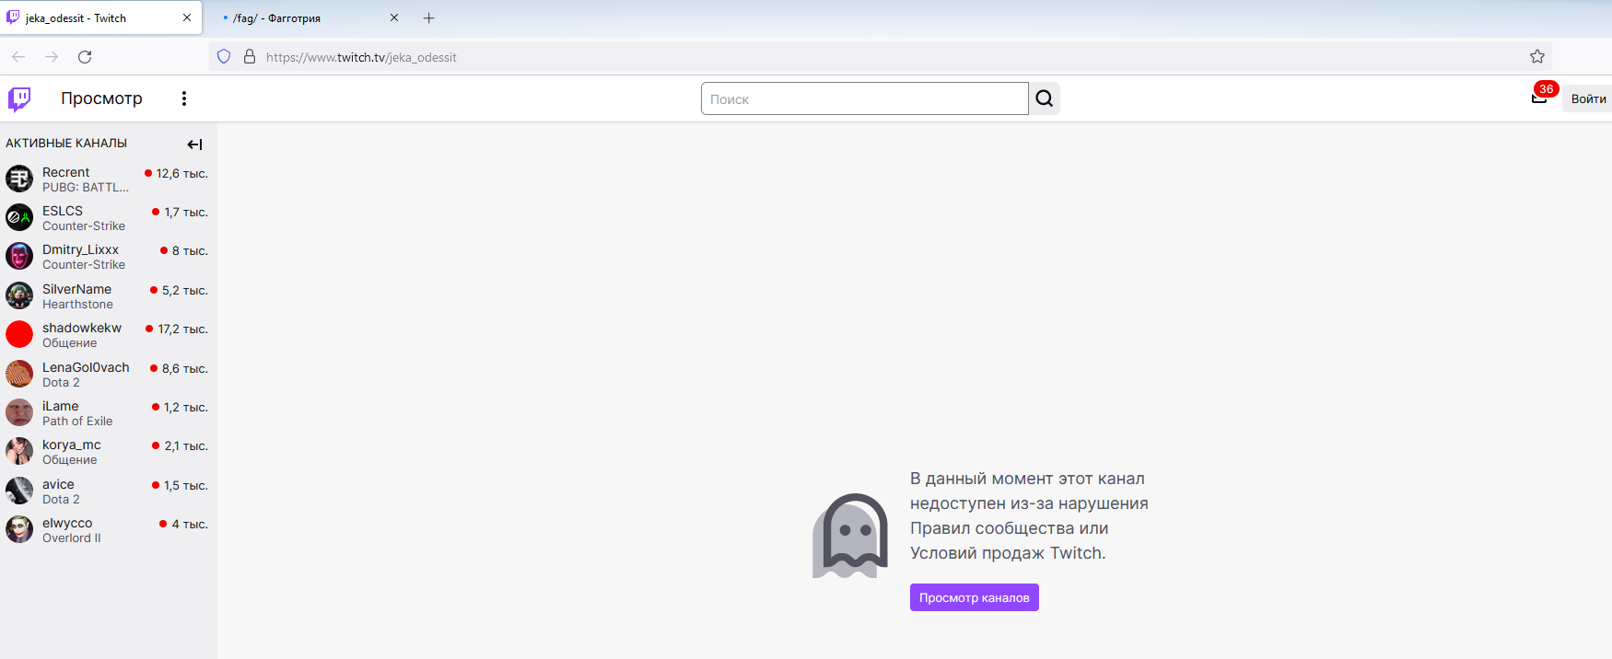Click Общение under korya_mc

tap(69, 460)
